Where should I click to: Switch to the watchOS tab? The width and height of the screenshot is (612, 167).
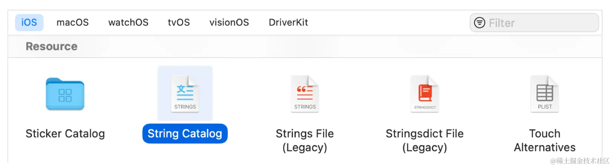pos(128,23)
